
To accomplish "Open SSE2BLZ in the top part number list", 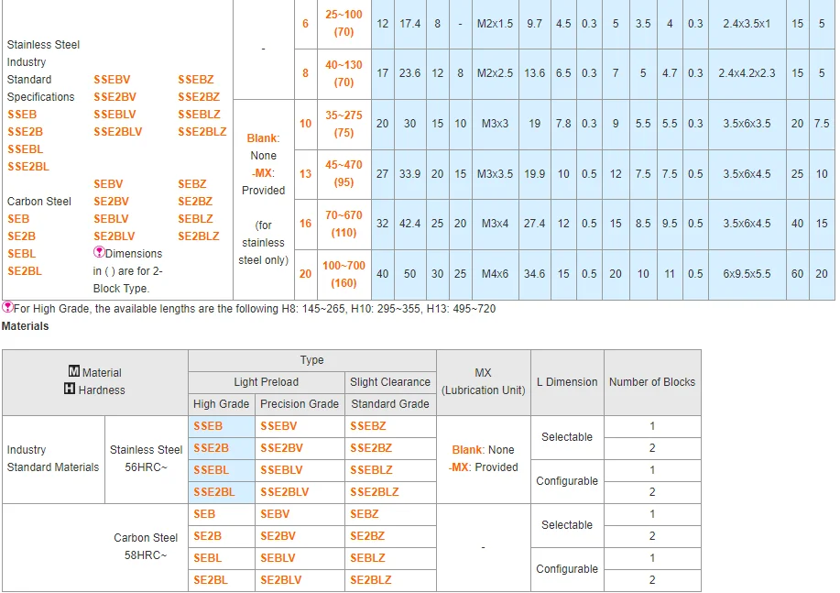I will (x=202, y=132).
